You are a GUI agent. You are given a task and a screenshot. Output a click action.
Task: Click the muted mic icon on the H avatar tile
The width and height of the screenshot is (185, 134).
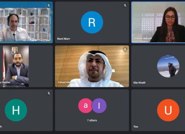click(49, 93)
